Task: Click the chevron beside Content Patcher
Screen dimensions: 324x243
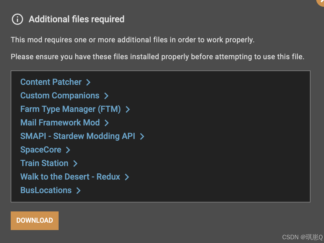Action: coord(88,82)
